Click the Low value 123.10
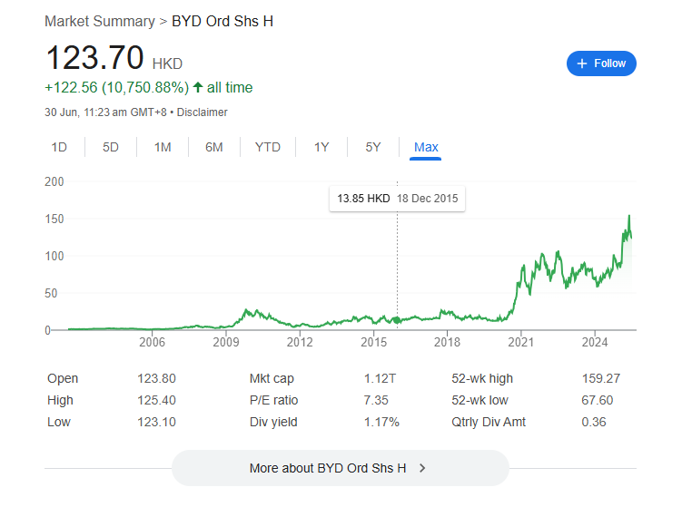 tap(156, 422)
